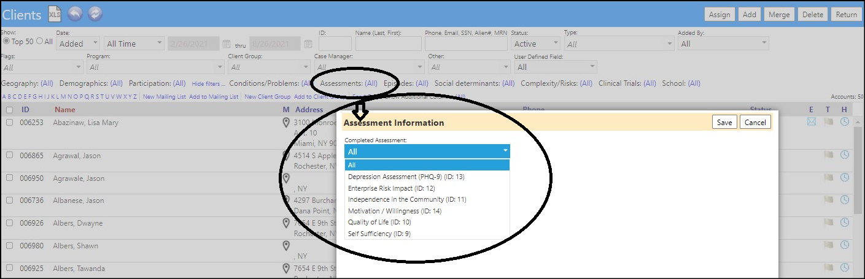The width and height of the screenshot is (865, 279).
Task: Open history clock for Albers, Tawanda
Action: click(x=844, y=267)
